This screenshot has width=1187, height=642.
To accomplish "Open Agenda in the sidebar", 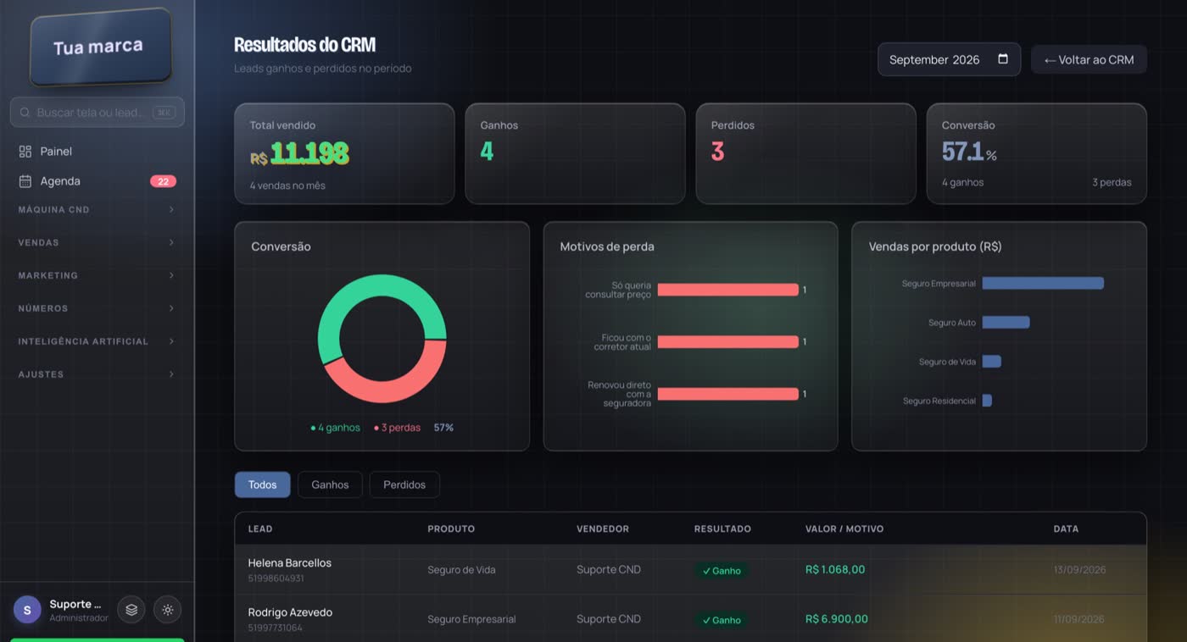I will 97,181.
